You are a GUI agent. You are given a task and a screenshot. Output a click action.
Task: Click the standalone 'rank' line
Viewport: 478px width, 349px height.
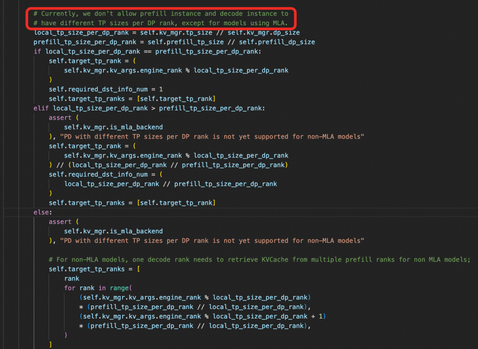72,278
